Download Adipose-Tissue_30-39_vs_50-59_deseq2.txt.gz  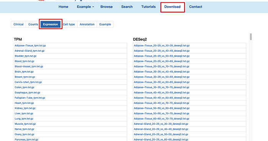click(162, 77)
